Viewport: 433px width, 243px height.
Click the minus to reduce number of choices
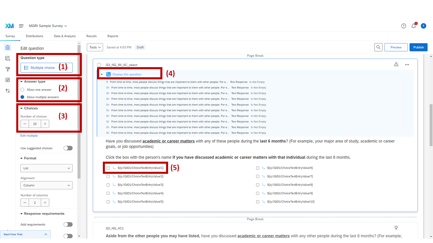(25, 124)
